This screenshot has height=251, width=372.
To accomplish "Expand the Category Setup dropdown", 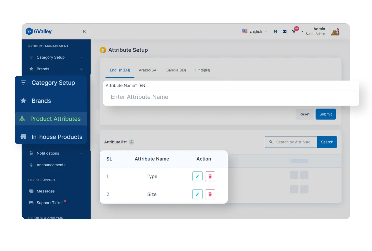I will (x=81, y=57).
